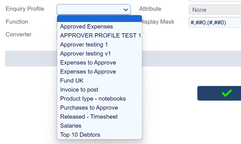Choose the first Expenses to Approve entry

click(x=88, y=63)
